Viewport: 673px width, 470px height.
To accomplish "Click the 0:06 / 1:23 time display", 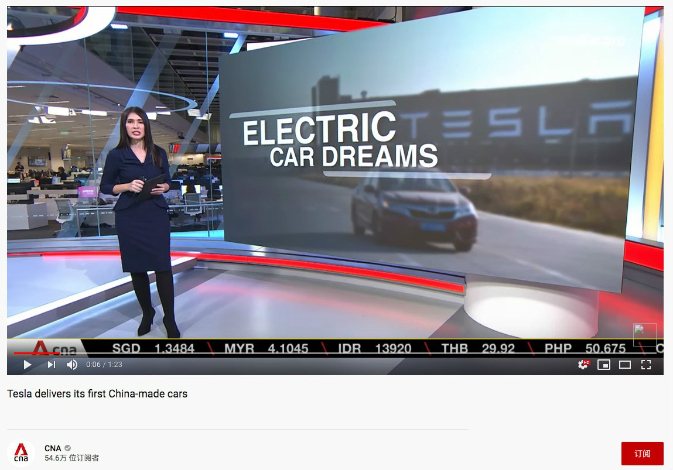I will click(104, 365).
